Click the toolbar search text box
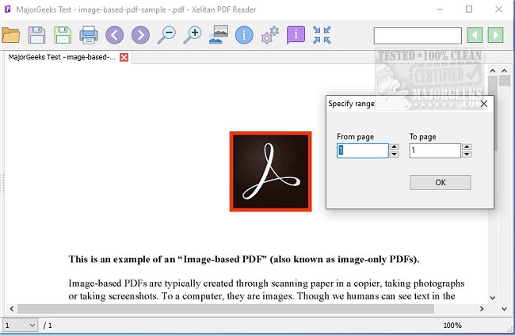Viewport: 515px width, 335px height. pyautogui.click(x=418, y=36)
